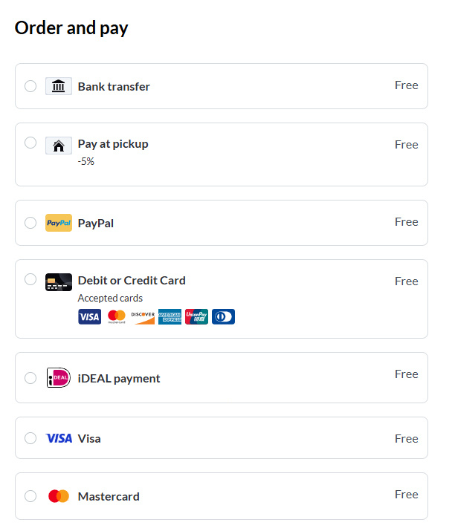Click the Pay at pickup house icon
Viewport: 455px width, 531px height.
[59, 146]
